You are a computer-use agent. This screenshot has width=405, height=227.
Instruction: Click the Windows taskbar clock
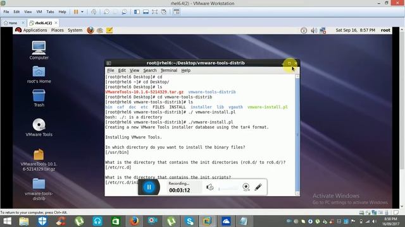pyautogui.click(x=390, y=221)
